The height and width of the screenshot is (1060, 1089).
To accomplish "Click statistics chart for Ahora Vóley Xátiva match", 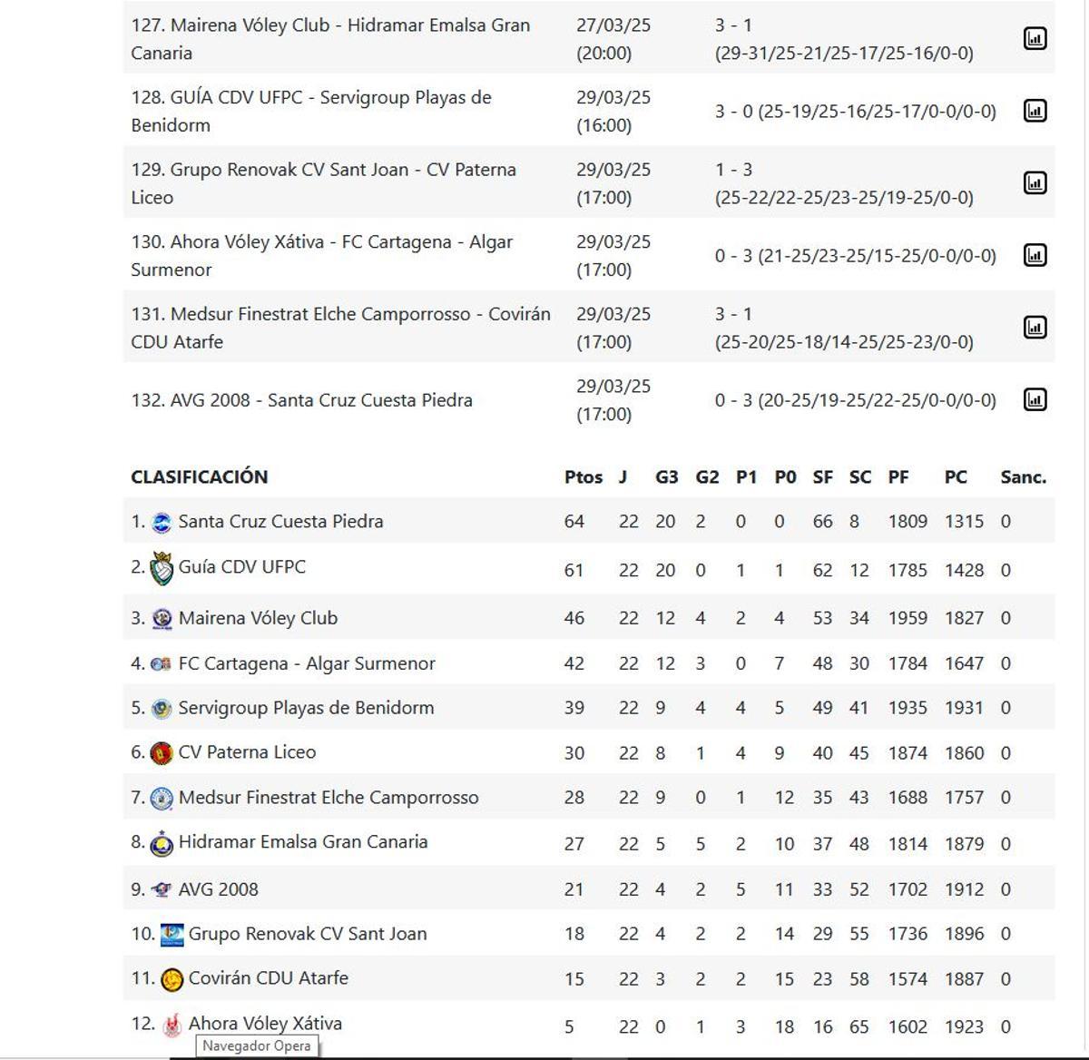I will 1035,255.
